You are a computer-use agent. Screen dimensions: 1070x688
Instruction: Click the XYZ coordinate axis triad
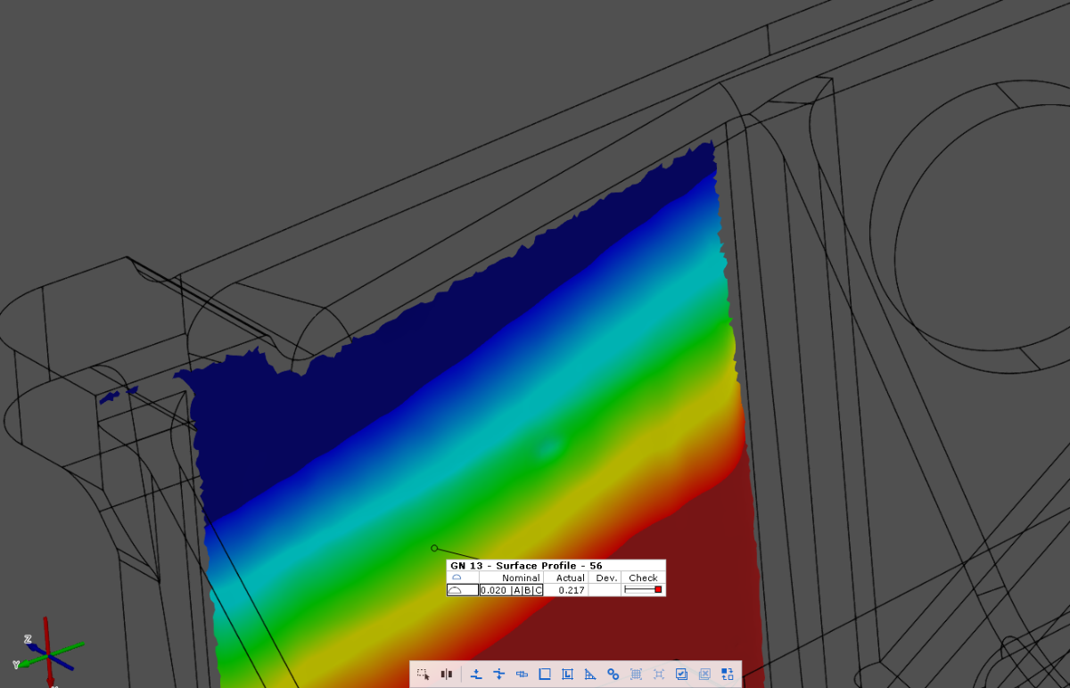(x=46, y=652)
